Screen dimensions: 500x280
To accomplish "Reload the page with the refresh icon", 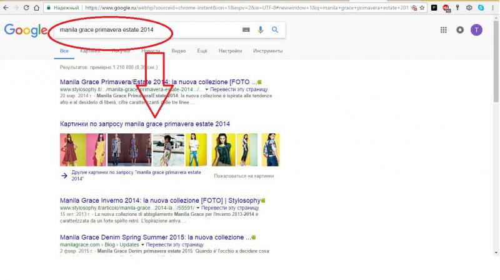I will (x=26, y=7).
